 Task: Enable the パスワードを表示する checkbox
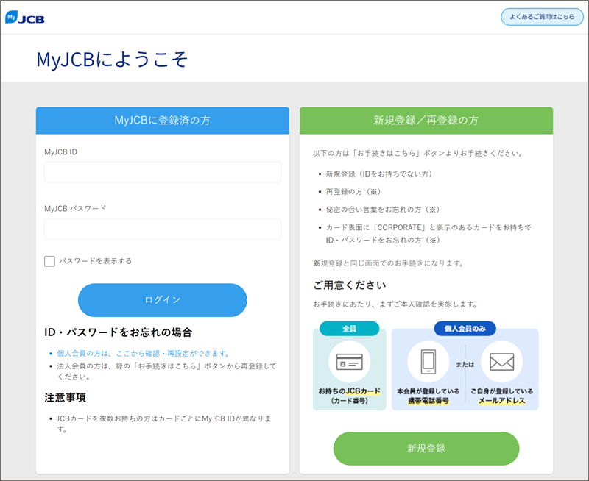[49, 261]
